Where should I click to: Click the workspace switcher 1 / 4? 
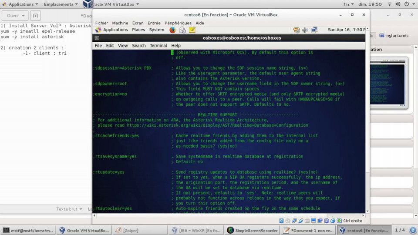click(x=400, y=230)
